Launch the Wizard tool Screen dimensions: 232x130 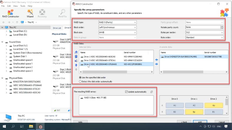30,13
